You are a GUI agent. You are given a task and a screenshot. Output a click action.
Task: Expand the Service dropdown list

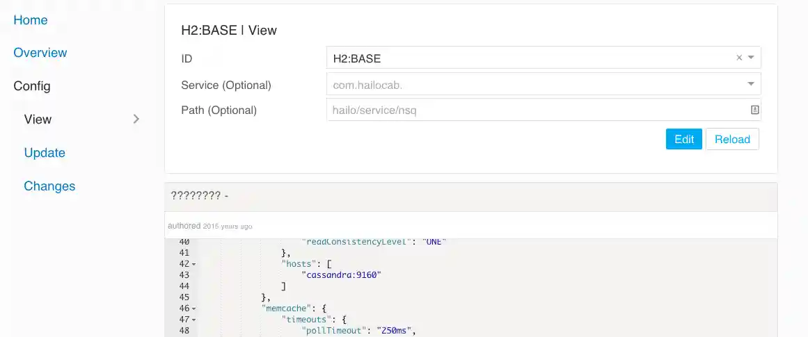(x=751, y=84)
